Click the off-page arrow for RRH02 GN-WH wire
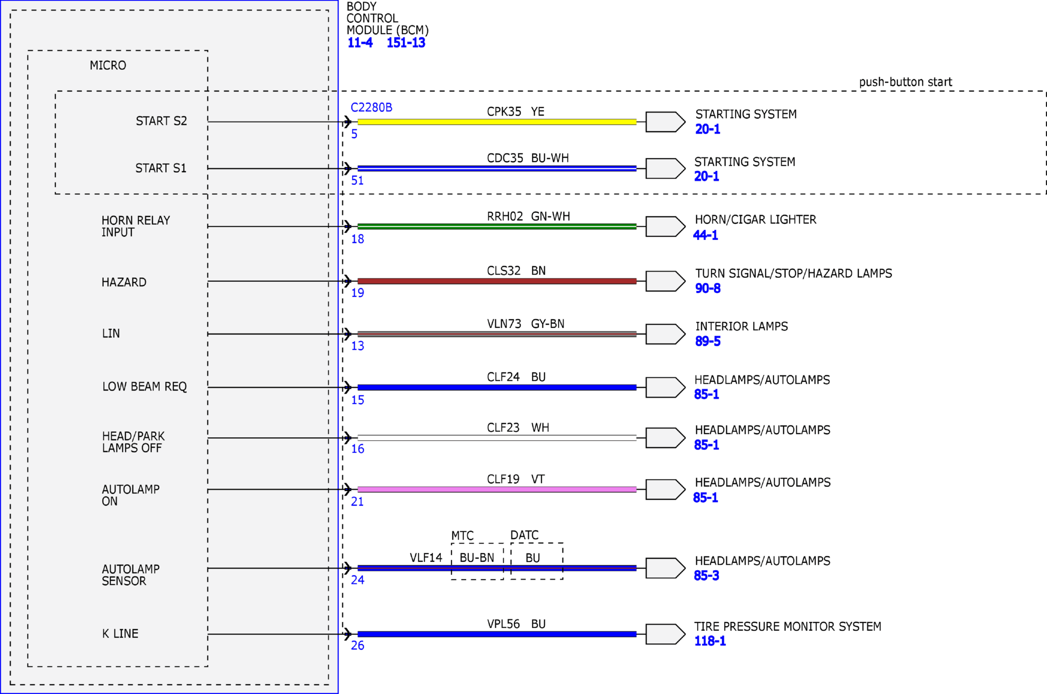Screen dimensions: 1047x694 (665, 226)
